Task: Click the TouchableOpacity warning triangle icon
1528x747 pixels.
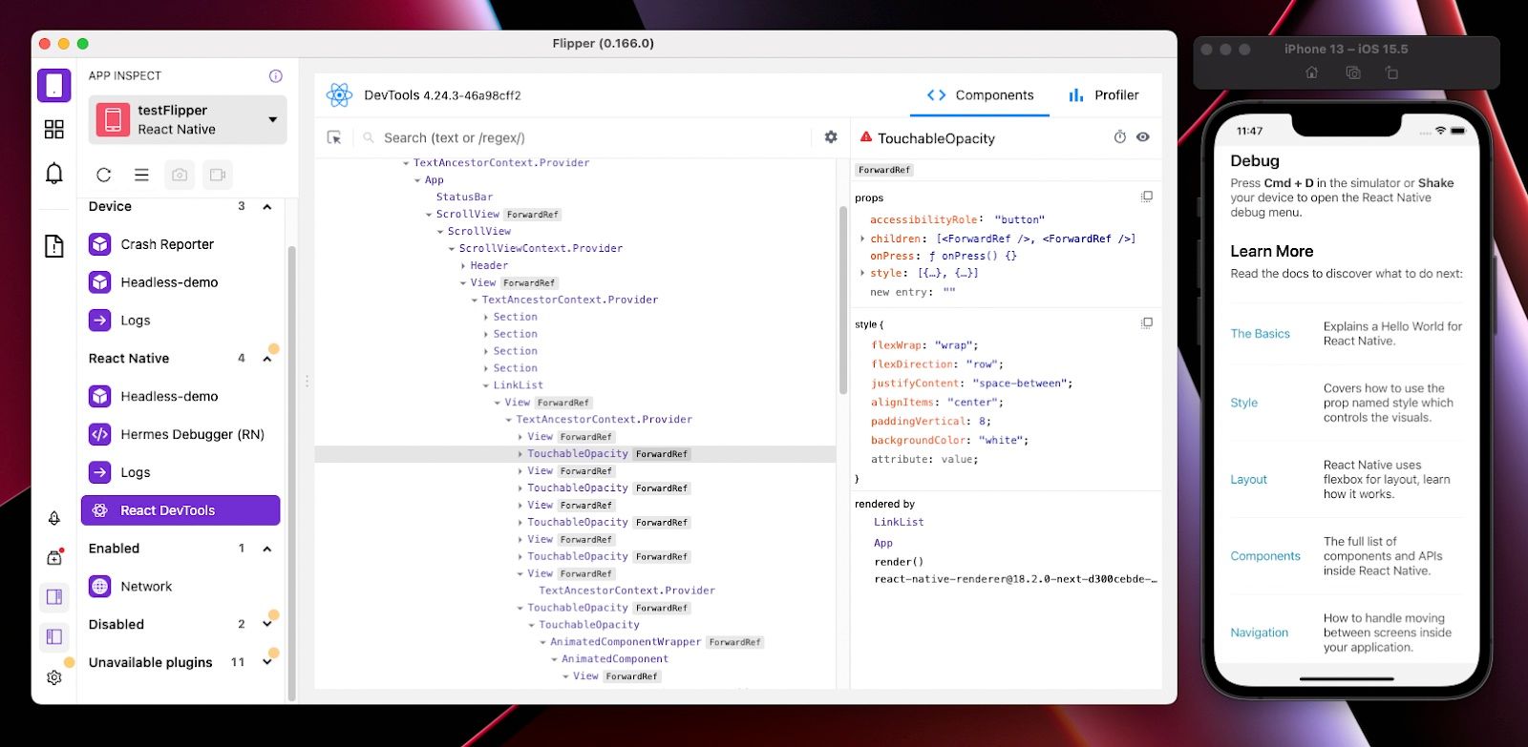Action: click(x=866, y=137)
